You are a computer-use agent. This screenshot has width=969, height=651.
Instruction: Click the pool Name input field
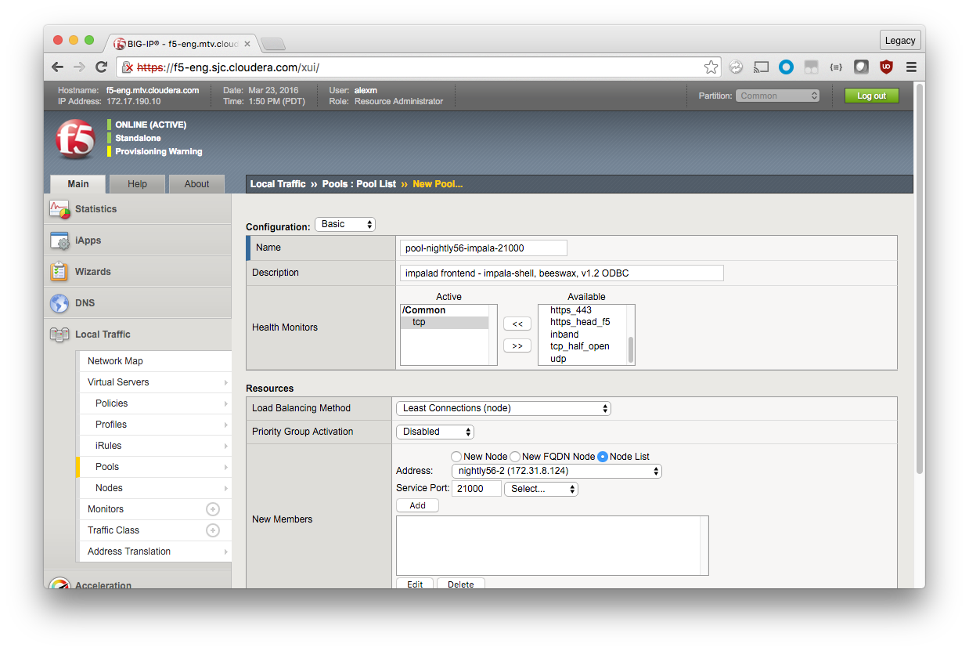click(483, 248)
